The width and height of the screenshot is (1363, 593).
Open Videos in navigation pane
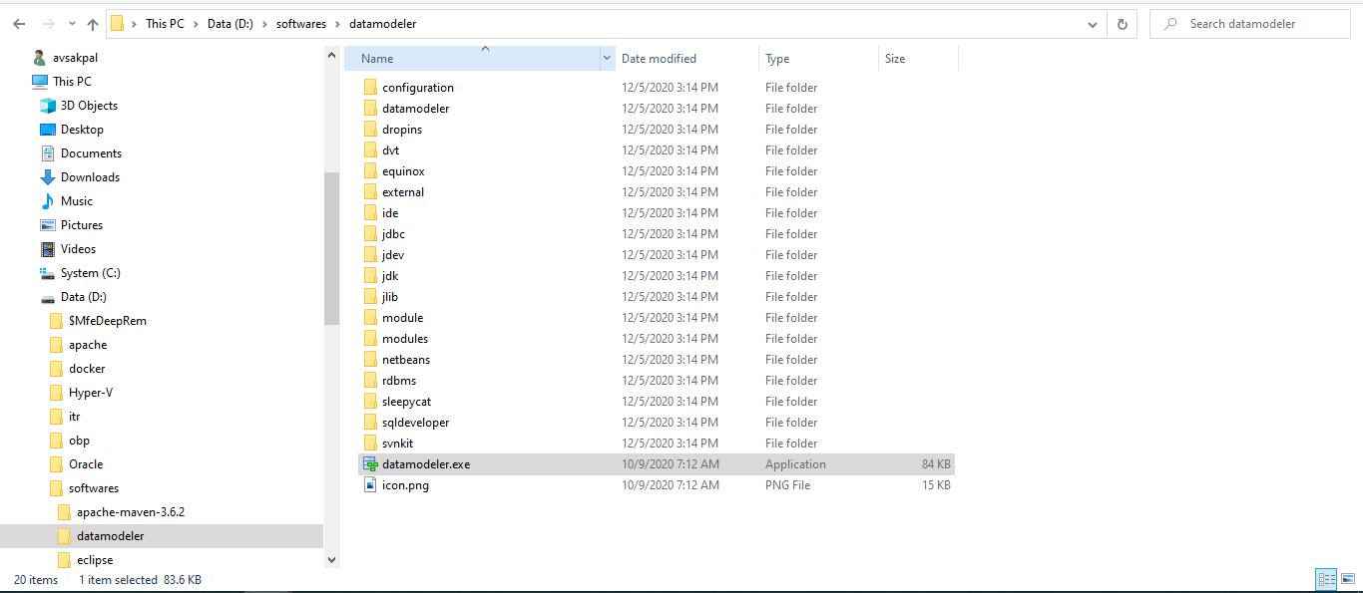pos(79,249)
